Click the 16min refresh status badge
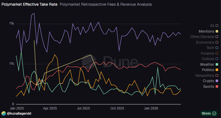Viewport: 221px width, 118px height. (209, 113)
